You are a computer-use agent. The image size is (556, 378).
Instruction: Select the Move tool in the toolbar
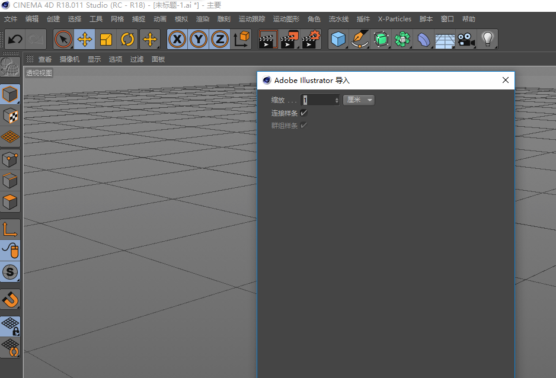[85, 39]
